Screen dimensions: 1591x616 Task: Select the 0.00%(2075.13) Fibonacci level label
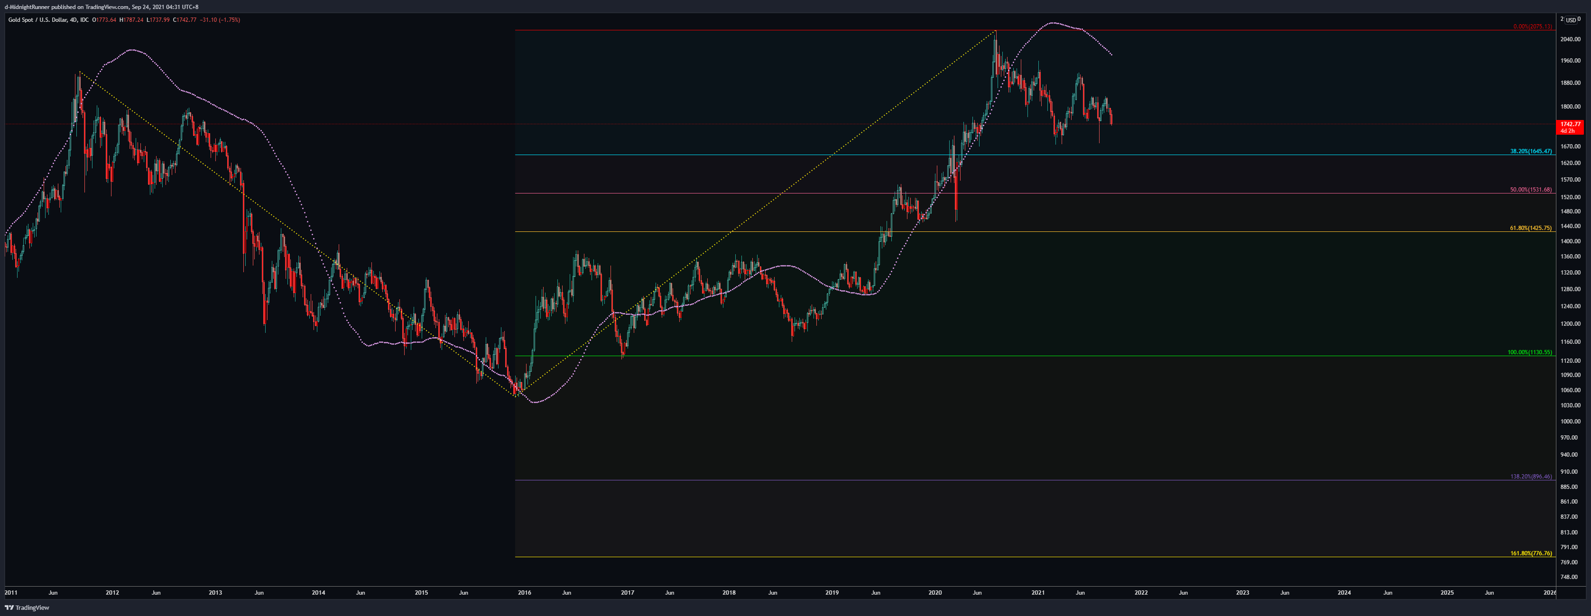[1532, 27]
